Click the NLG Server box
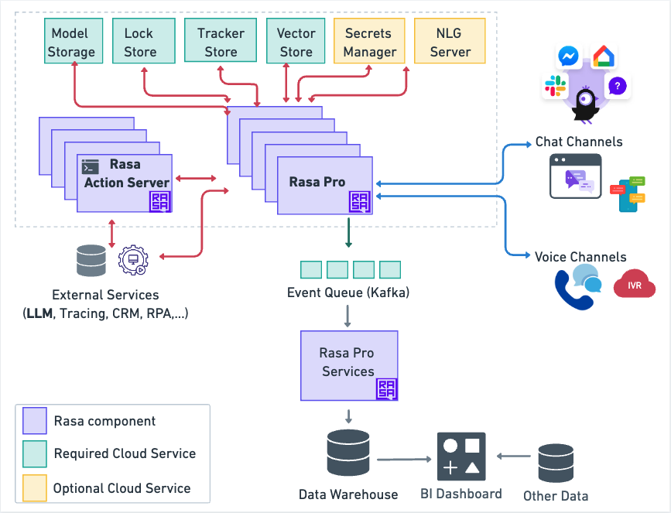The width and height of the screenshot is (671, 513). 450,43
